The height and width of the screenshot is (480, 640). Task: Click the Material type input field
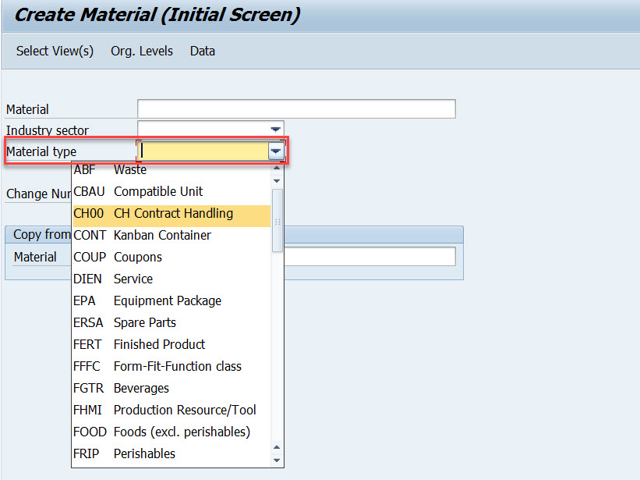[x=203, y=151]
